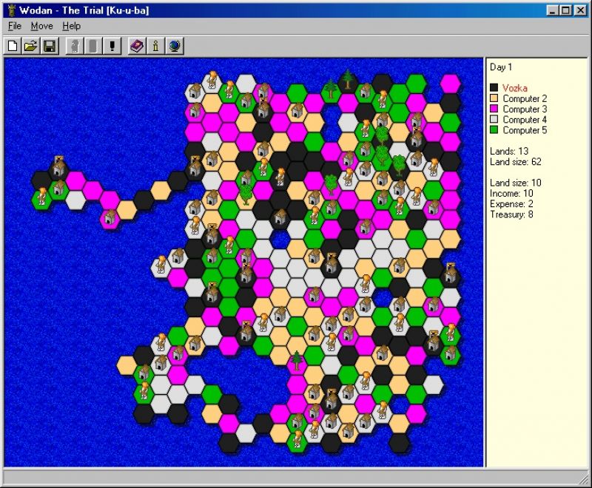The image size is (592, 488).
Task: Click the 'Land size: 62' text
Action: [x=516, y=162]
